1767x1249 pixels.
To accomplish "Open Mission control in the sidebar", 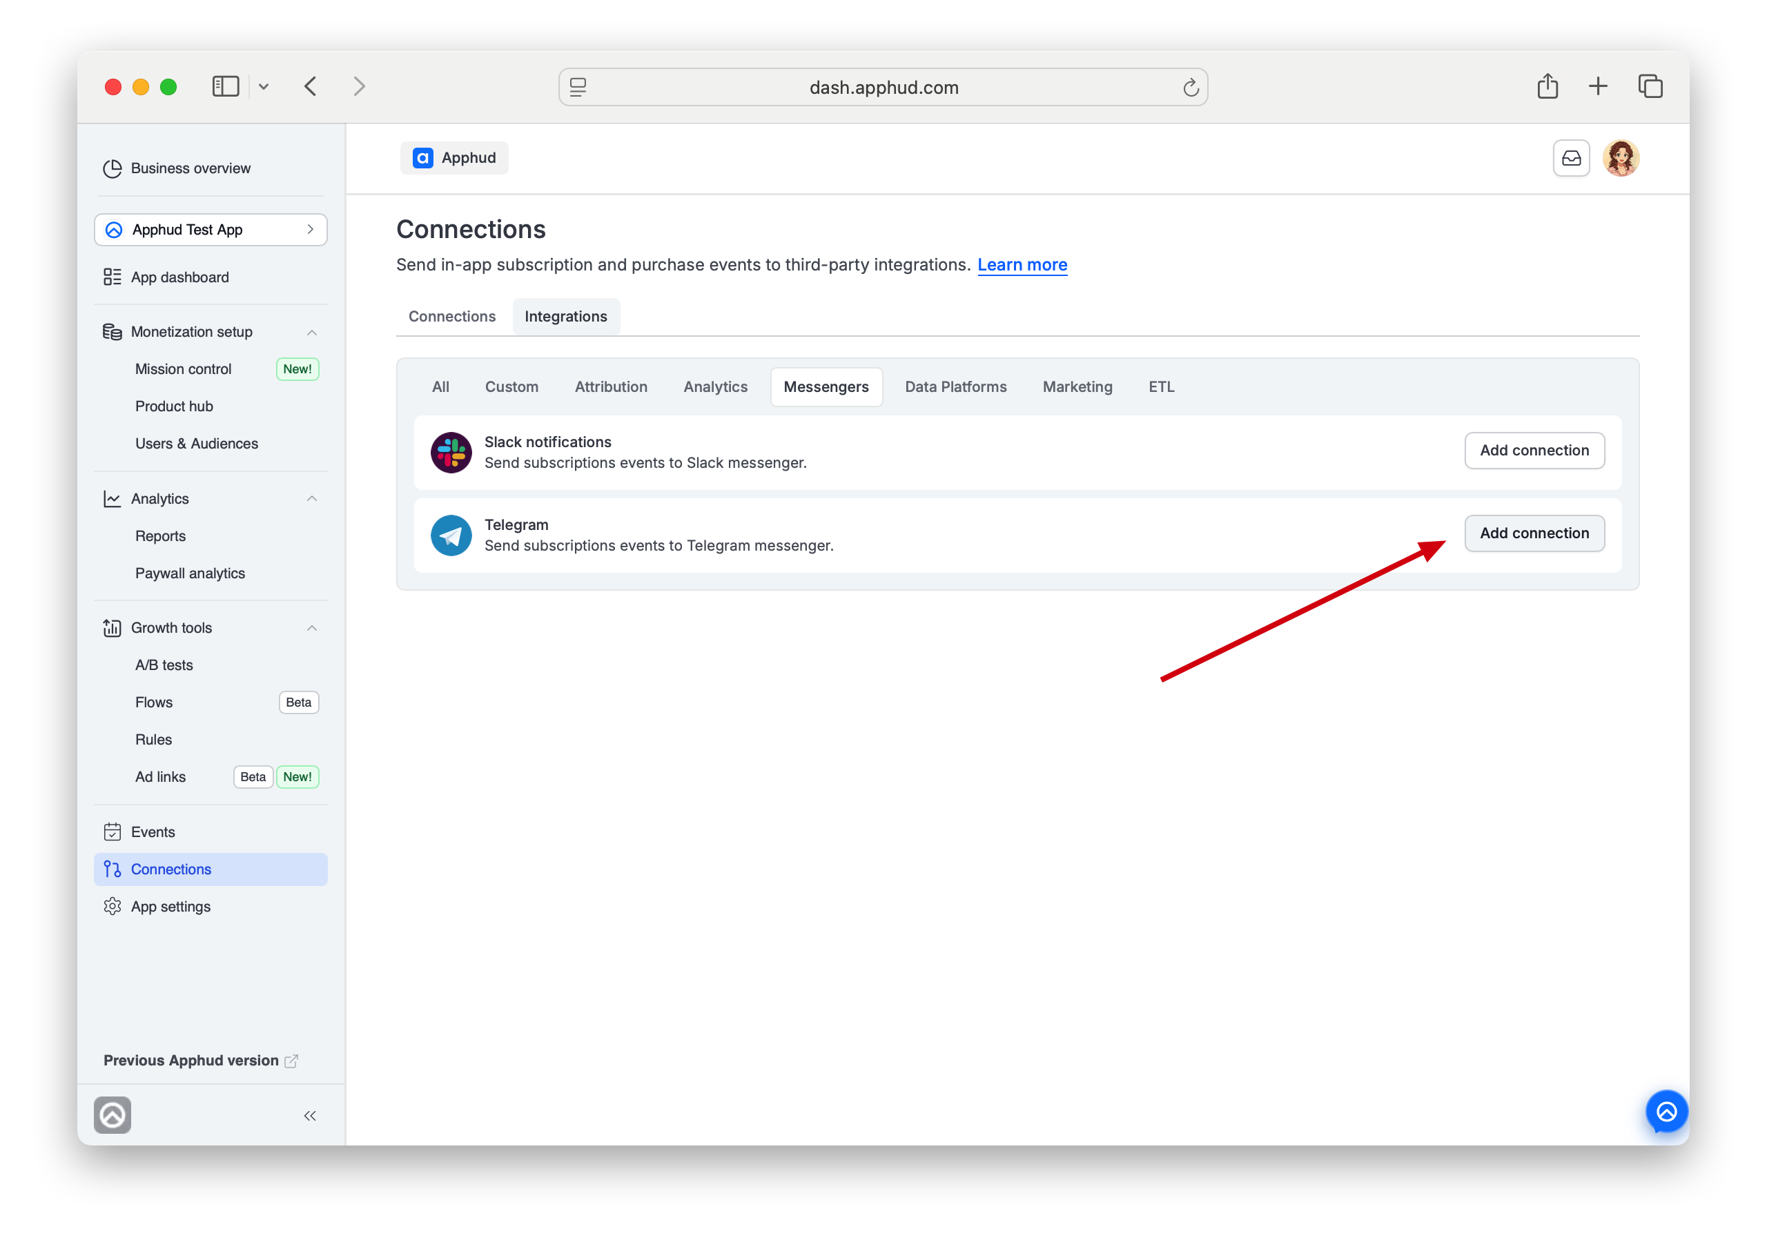I will pos(183,369).
